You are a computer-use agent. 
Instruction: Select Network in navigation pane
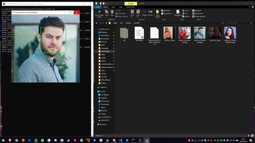point(103,124)
